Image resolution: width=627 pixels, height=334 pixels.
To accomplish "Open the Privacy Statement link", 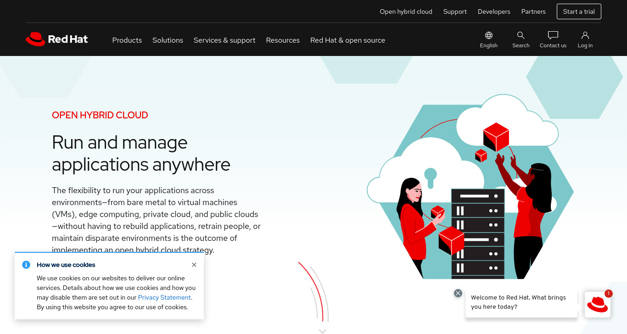I will [164, 297].
